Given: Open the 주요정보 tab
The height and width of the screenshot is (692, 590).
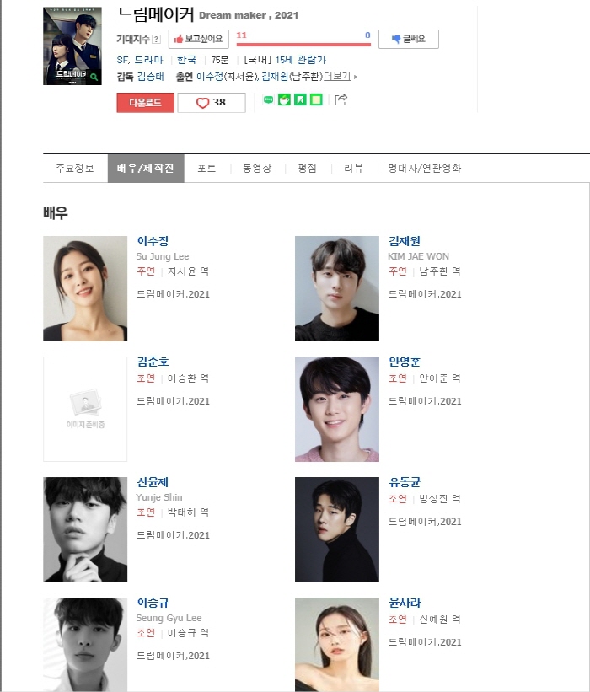Looking at the screenshot, I should coord(75,168).
